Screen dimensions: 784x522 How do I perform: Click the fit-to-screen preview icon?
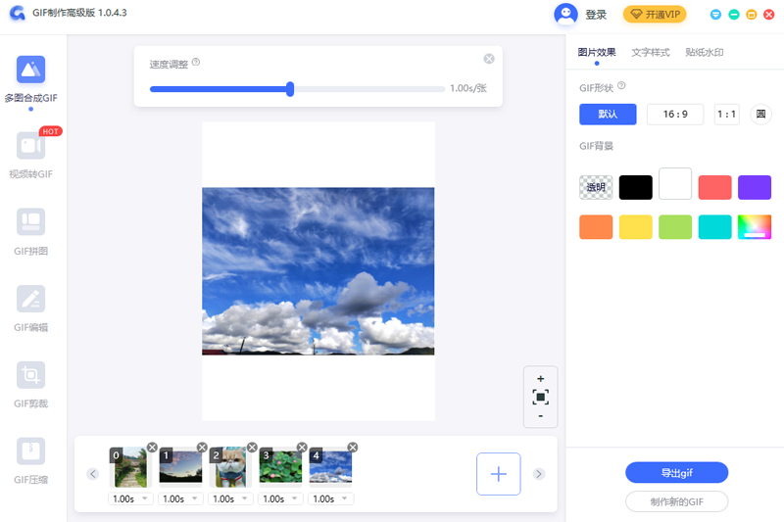point(540,397)
